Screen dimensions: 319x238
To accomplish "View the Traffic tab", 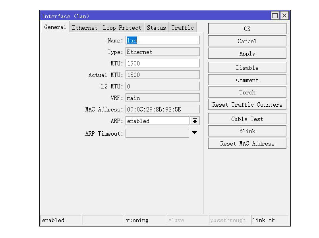I will 182,28.
